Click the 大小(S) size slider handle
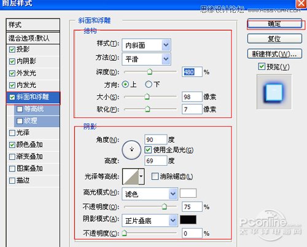Viewport: 307px width, 247px height. (147, 96)
